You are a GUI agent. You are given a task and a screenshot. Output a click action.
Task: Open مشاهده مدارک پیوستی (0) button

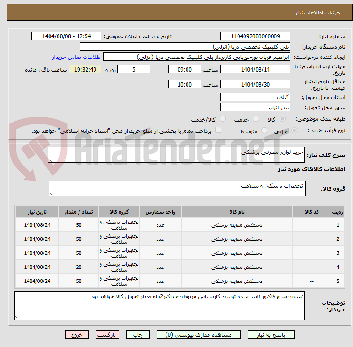[x=199, y=335]
